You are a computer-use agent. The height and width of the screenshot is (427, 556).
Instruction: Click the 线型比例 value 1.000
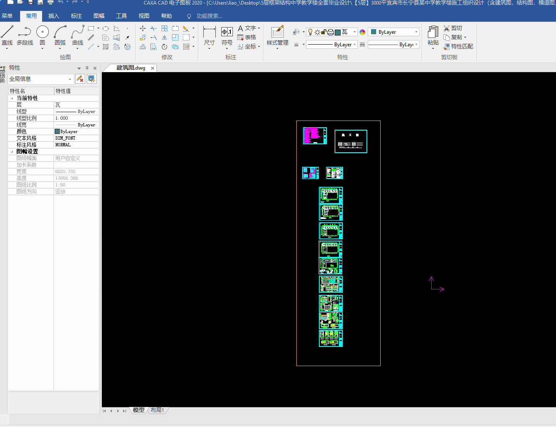tap(61, 118)
